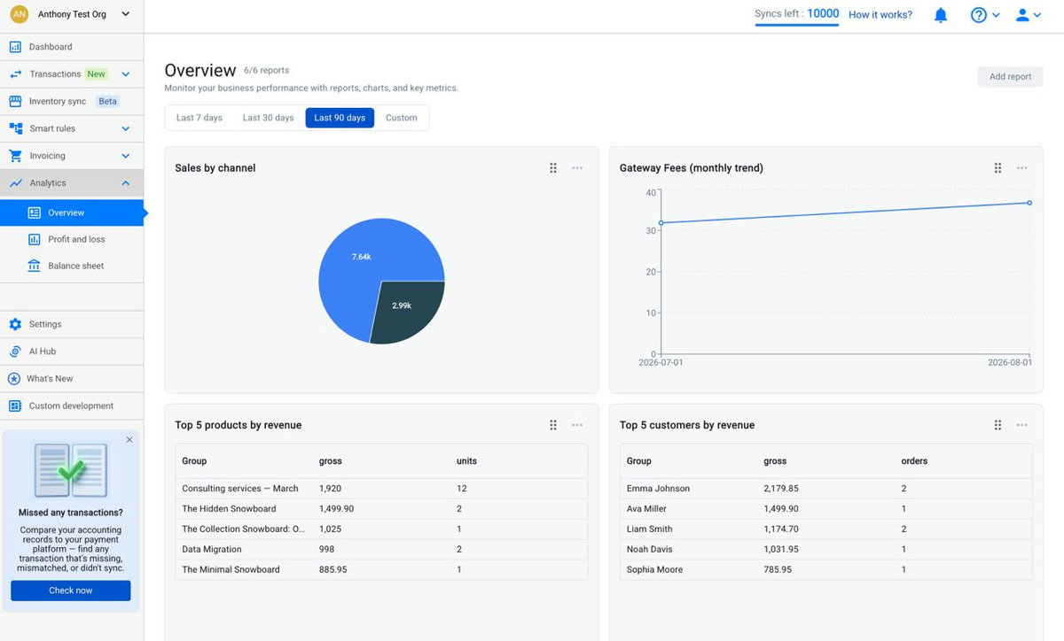This screenshot has height=641, width=1064.
Task: Grab the Sales by channel drag handle
Action: pyautogui.click(x=553, y=168)
